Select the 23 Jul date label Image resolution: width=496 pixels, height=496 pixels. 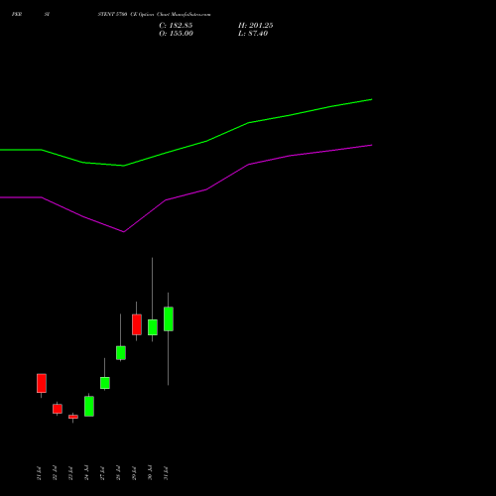tap(70, 473)
